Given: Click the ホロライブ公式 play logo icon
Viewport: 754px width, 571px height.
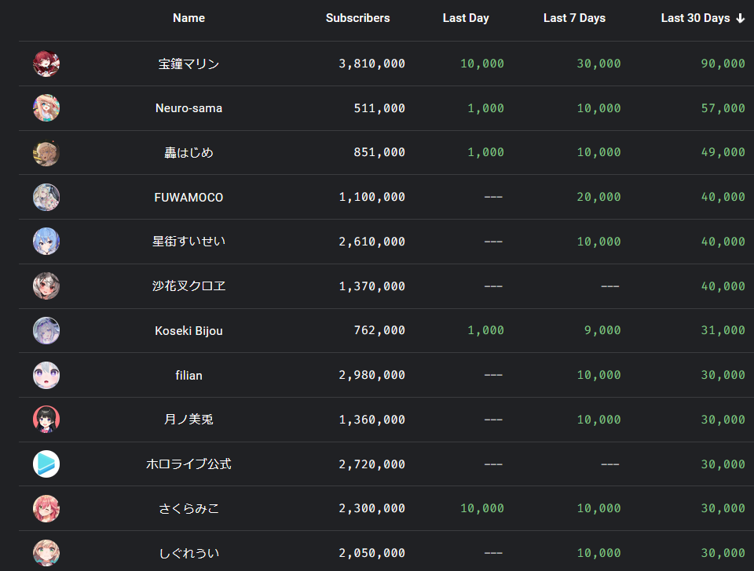Looking at the screenshot, I should tap(46, 464).
